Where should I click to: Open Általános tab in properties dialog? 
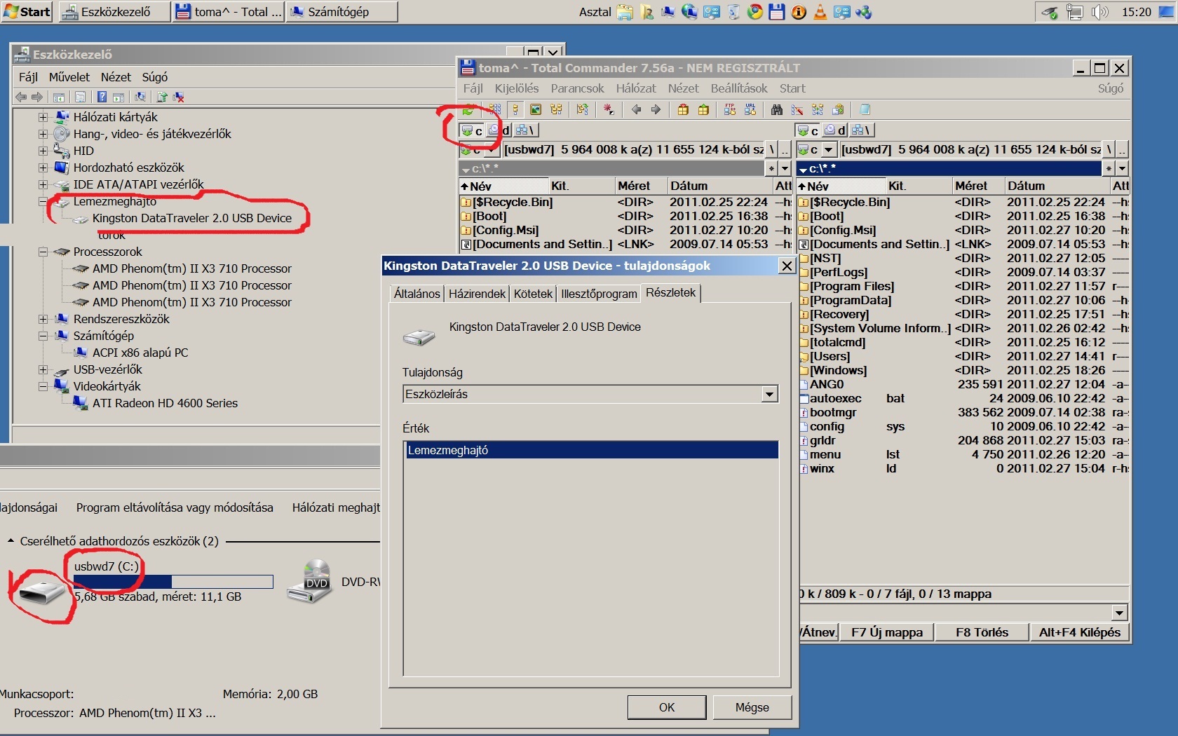[x=417, y=294]
